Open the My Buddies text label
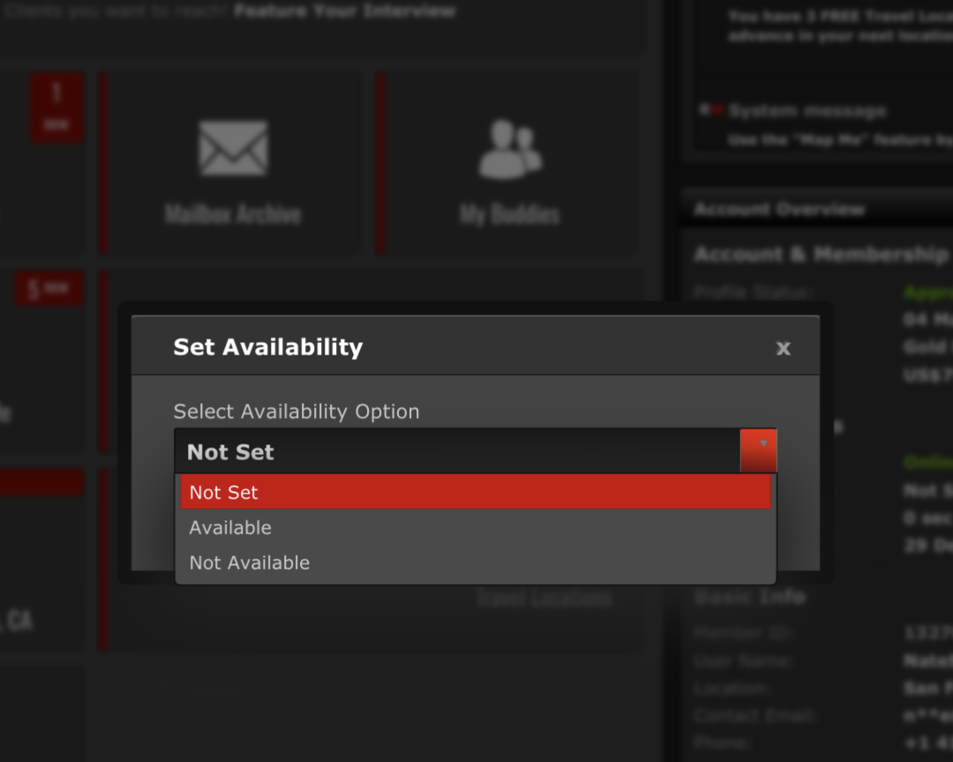This screenshot has width=953, height=762. click(510, 214)
